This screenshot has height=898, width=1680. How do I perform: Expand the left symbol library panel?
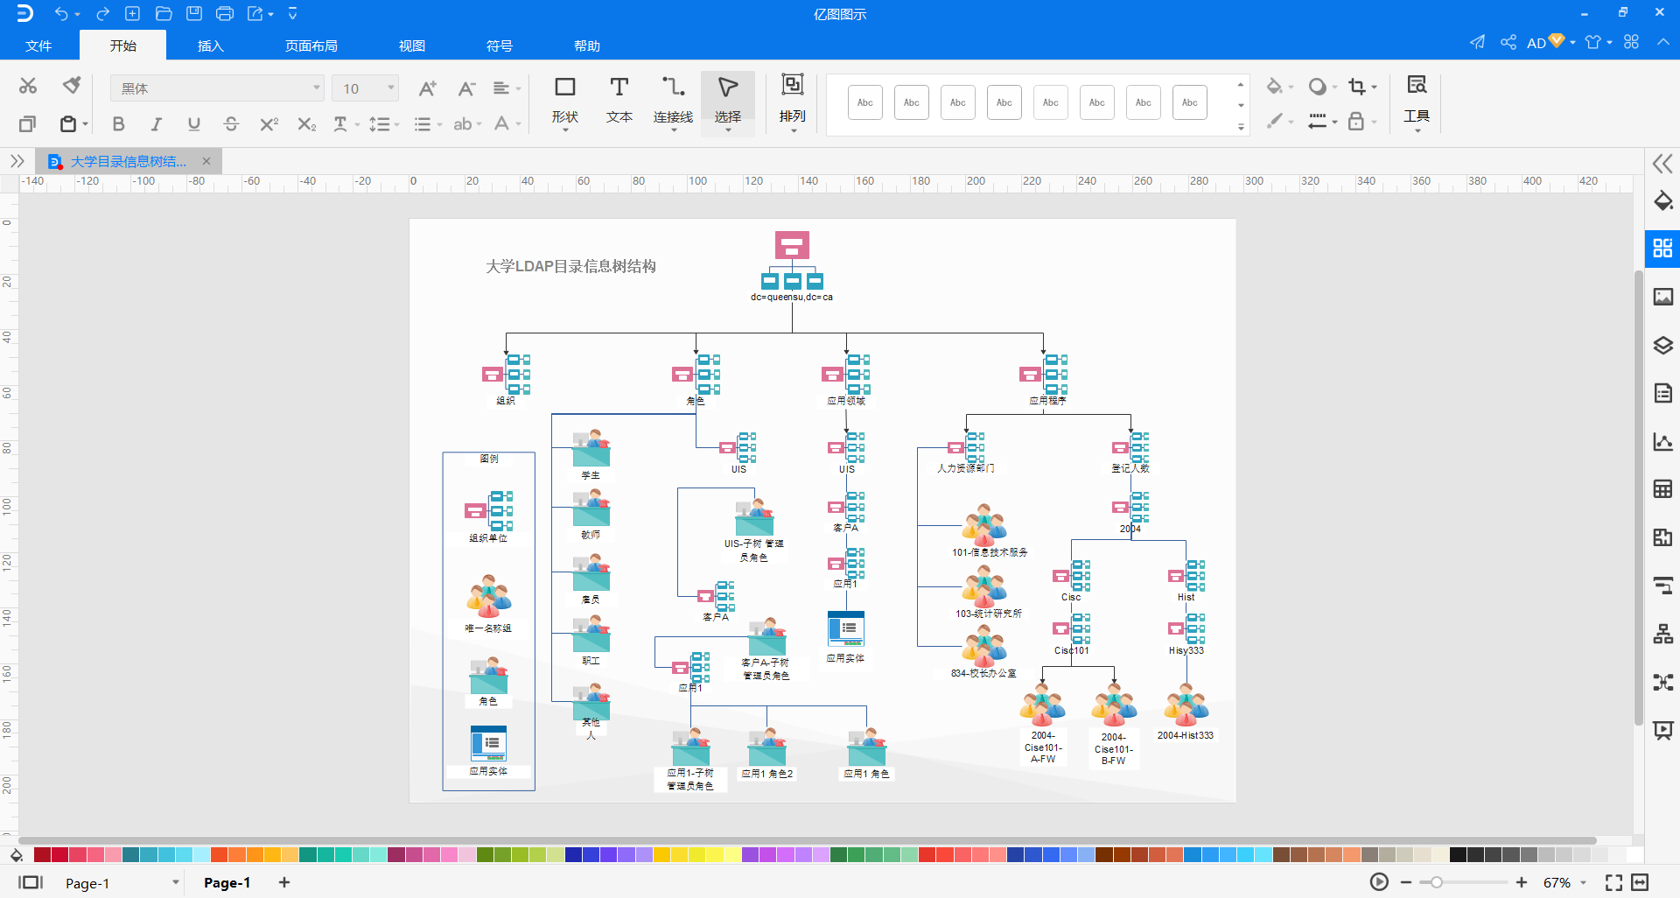(x=17, y=161)
